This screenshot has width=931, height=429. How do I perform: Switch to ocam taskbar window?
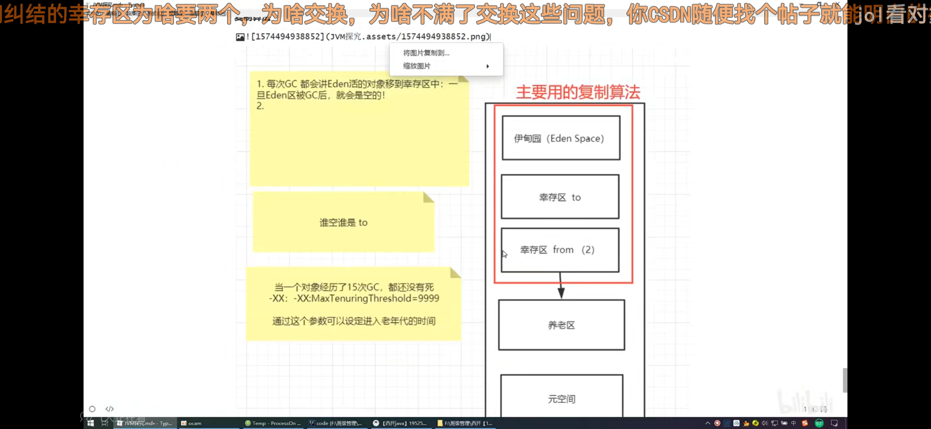point(192,423)
